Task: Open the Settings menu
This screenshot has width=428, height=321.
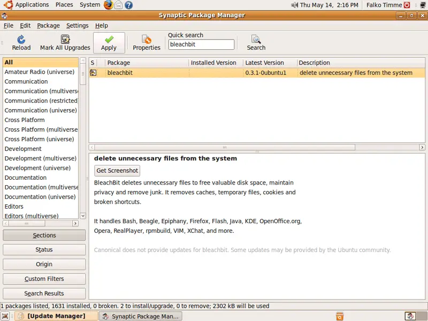Action: click(77, 26)
